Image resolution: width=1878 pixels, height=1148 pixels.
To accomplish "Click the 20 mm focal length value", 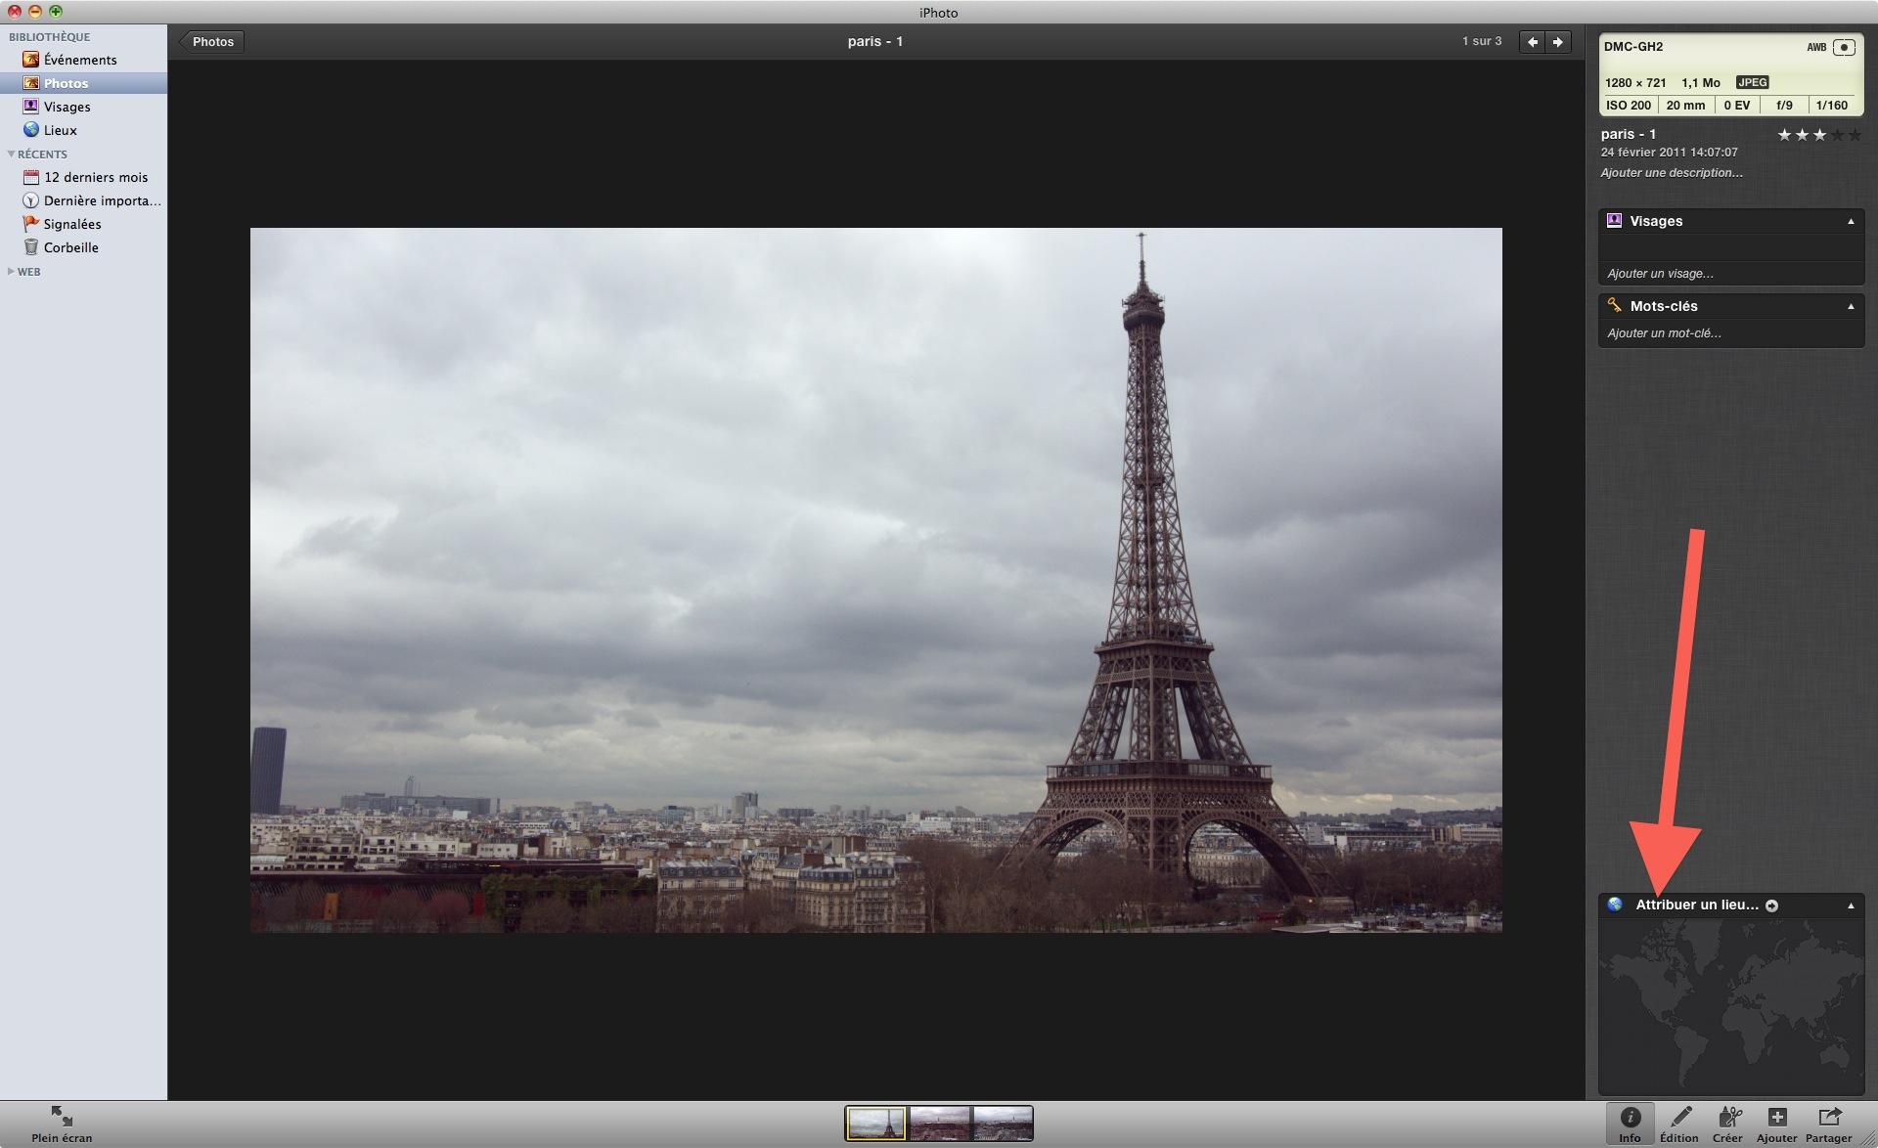I will click(x=1685, y=106).
